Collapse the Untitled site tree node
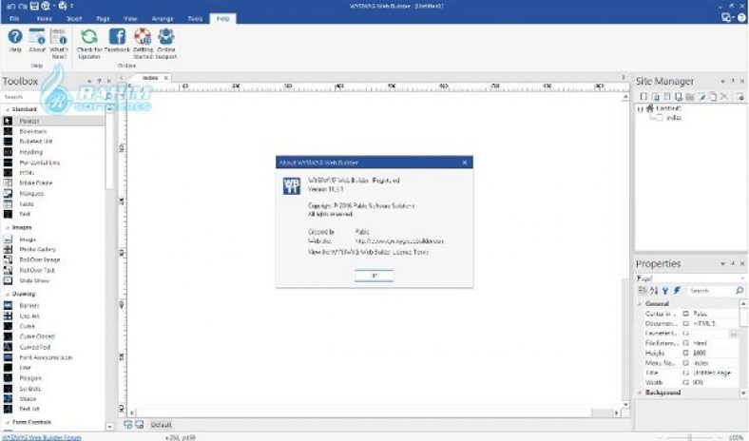The image size is (749, 441). pos(640,109)
